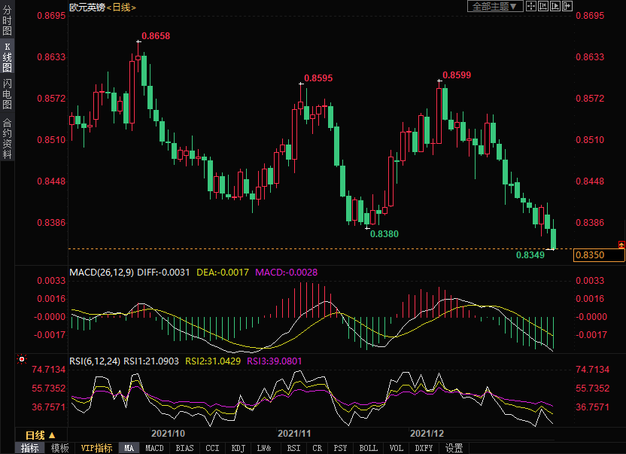
Task: Click the 0.8350 current price label
Action: tap(599, 255)
